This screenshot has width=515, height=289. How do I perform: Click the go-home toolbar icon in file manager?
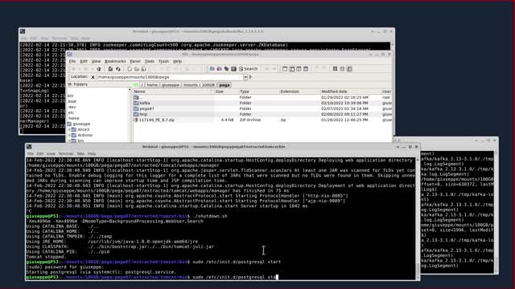[110, 69]
